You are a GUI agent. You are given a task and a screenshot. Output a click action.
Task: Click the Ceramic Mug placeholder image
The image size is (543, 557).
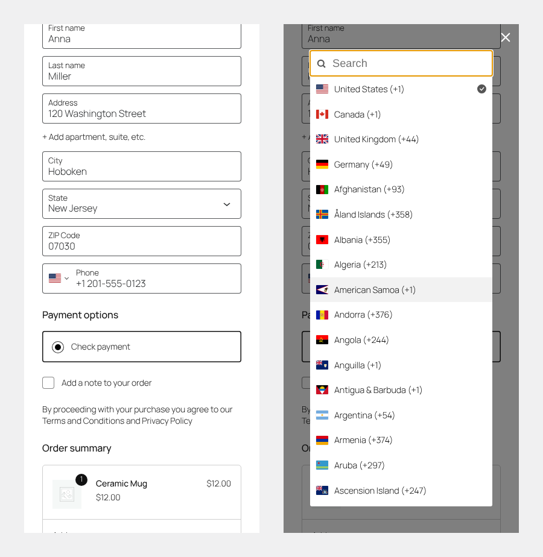coord(67,494)
